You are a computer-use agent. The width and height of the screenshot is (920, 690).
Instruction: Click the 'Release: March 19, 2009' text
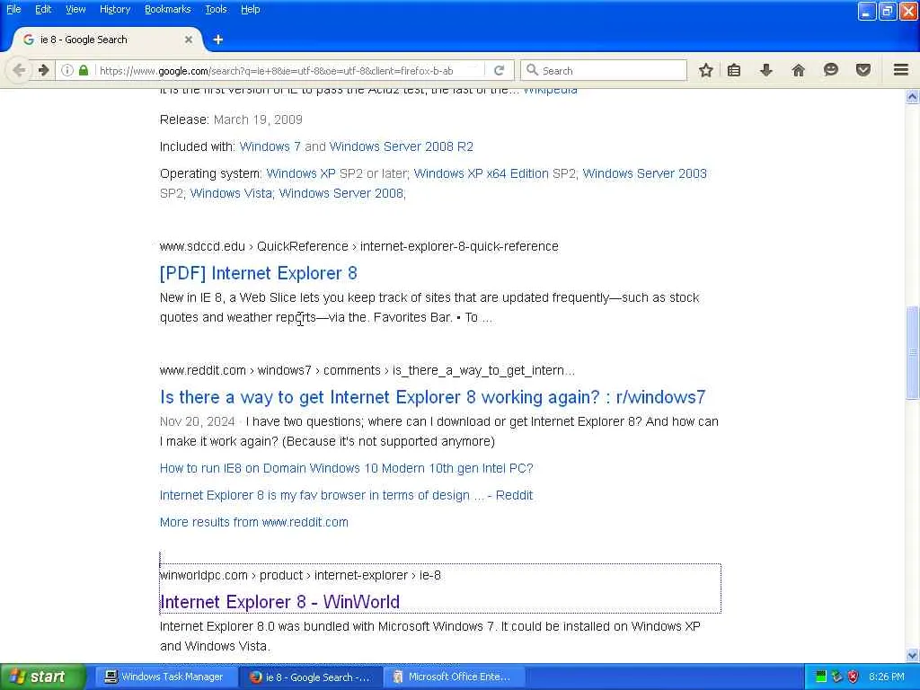pyautogui.click(x=231, y=119)
